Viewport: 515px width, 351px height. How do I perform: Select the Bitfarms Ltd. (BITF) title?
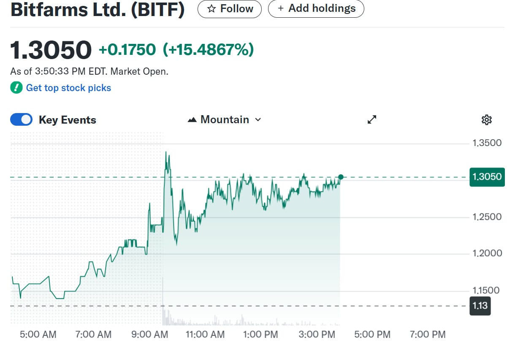pyautogui.click(x=97, y=9)
